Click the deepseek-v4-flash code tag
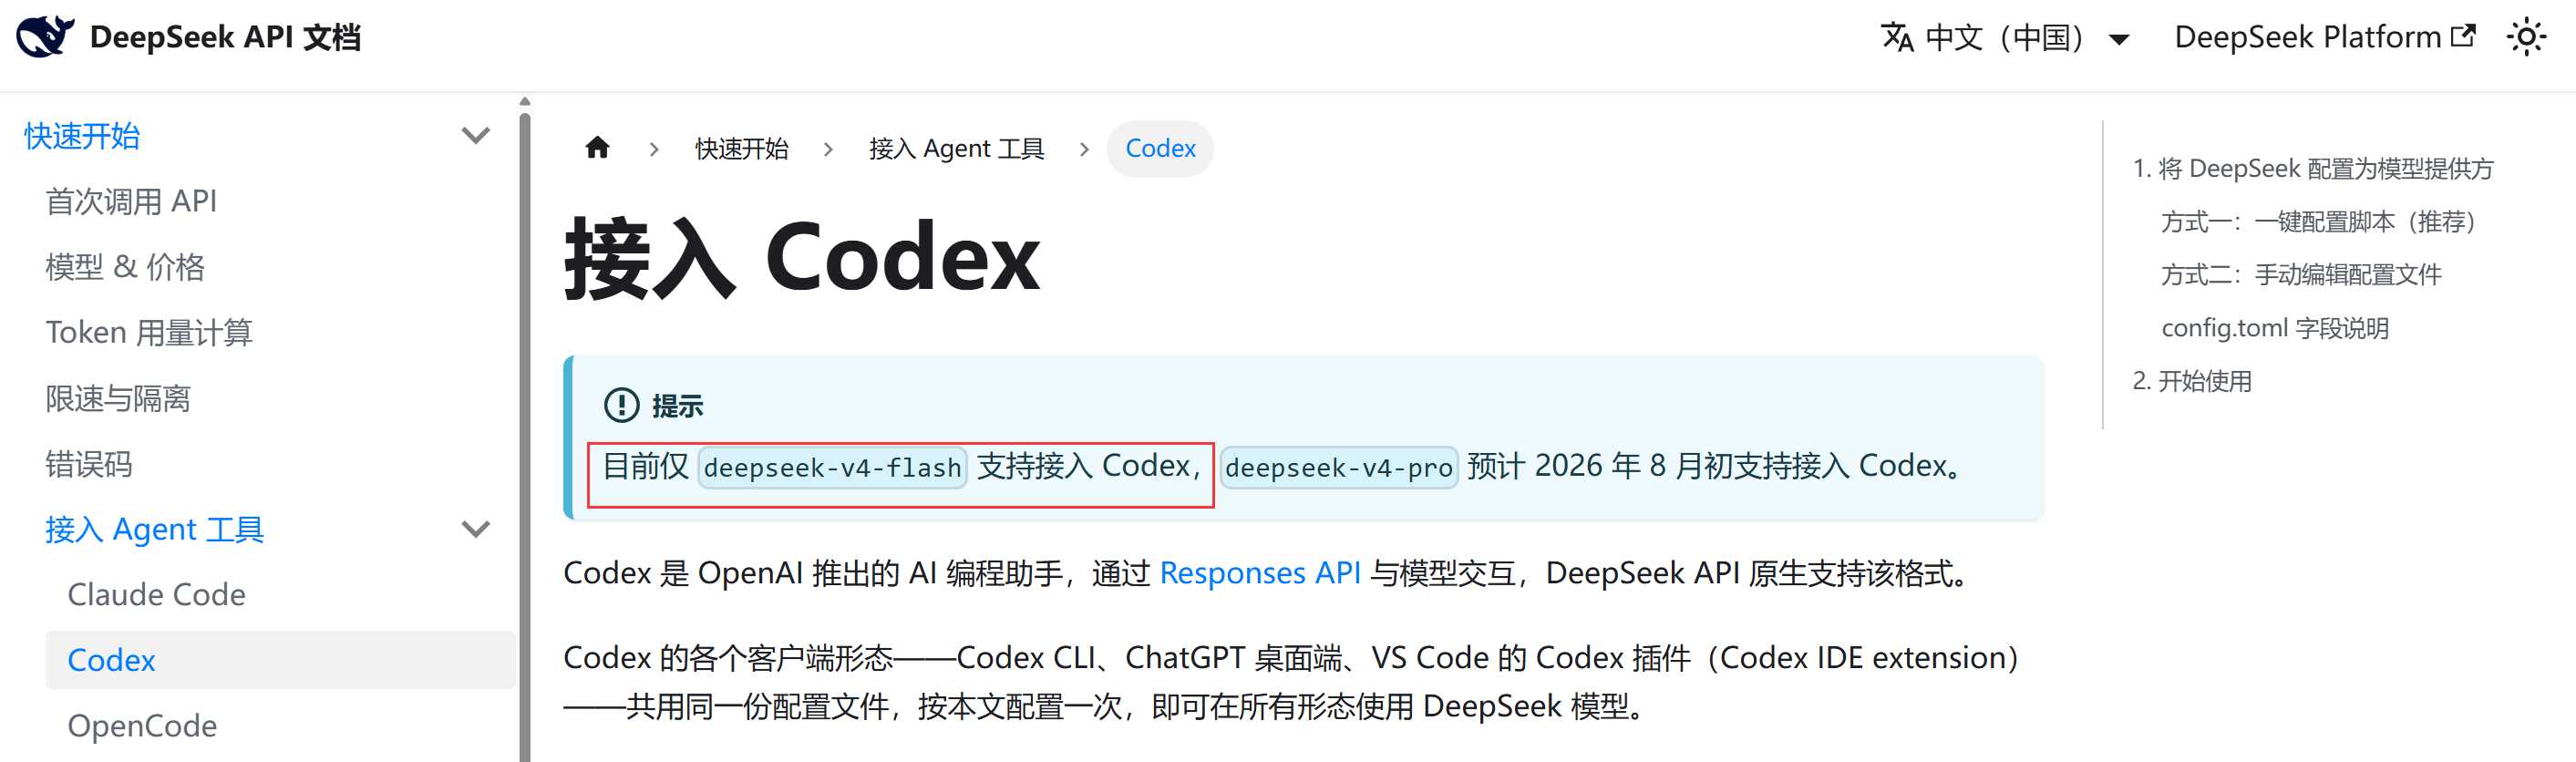2576x762 pixels. [832, 467]
